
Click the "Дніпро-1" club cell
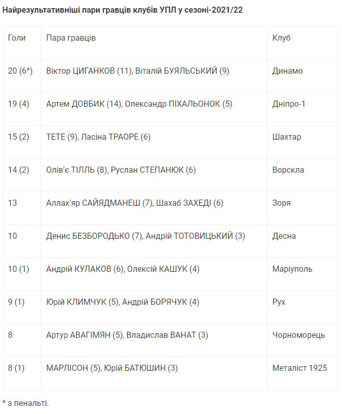289,104
